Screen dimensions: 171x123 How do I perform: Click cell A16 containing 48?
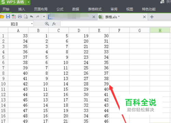click(x=18, y=116)
